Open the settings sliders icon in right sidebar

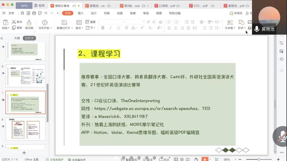point(281,43)
